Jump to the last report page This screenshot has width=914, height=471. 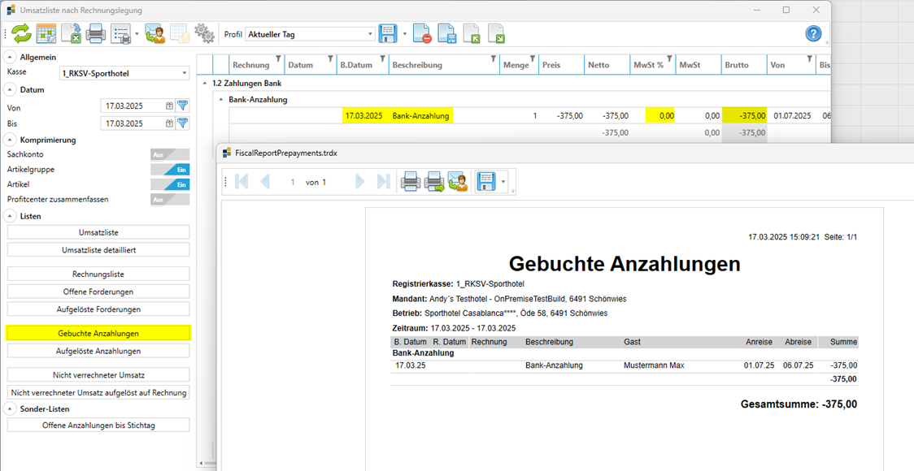[x=382, y=182]
